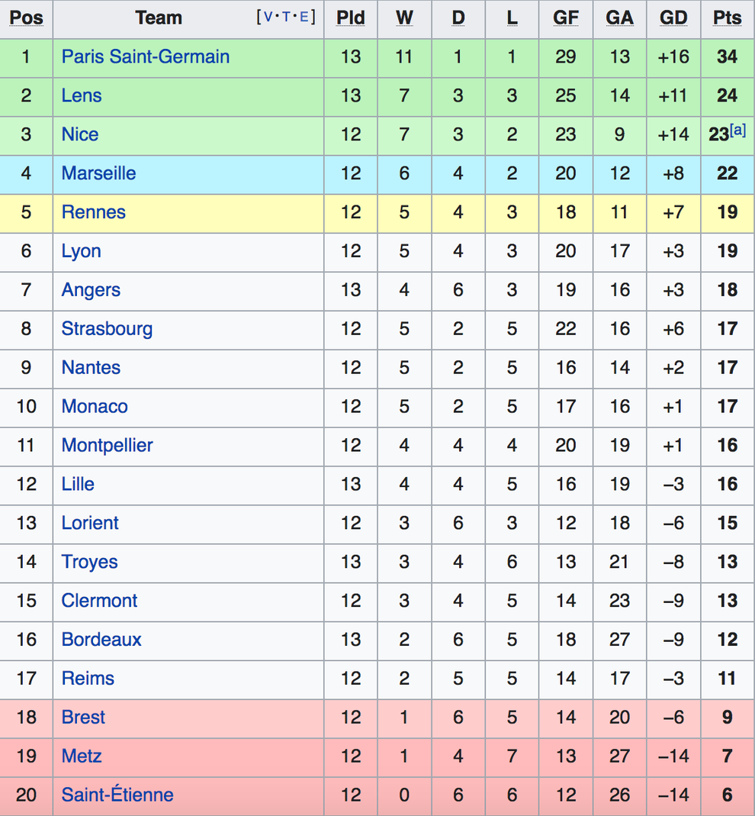Click the GD column header
The height and width of the screenshot is (816, 755).
(673, 18)
